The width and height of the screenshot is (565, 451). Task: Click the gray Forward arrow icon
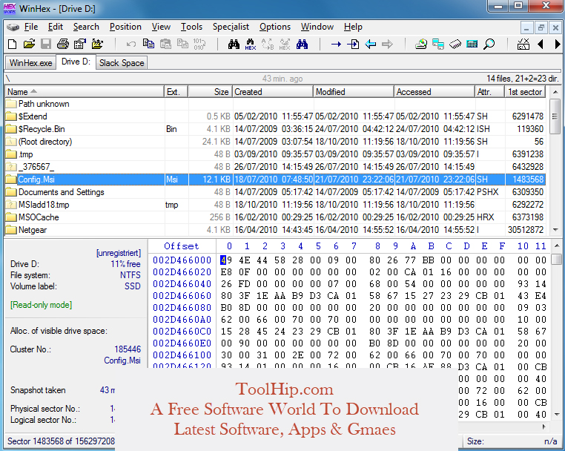tap(387, 45)
